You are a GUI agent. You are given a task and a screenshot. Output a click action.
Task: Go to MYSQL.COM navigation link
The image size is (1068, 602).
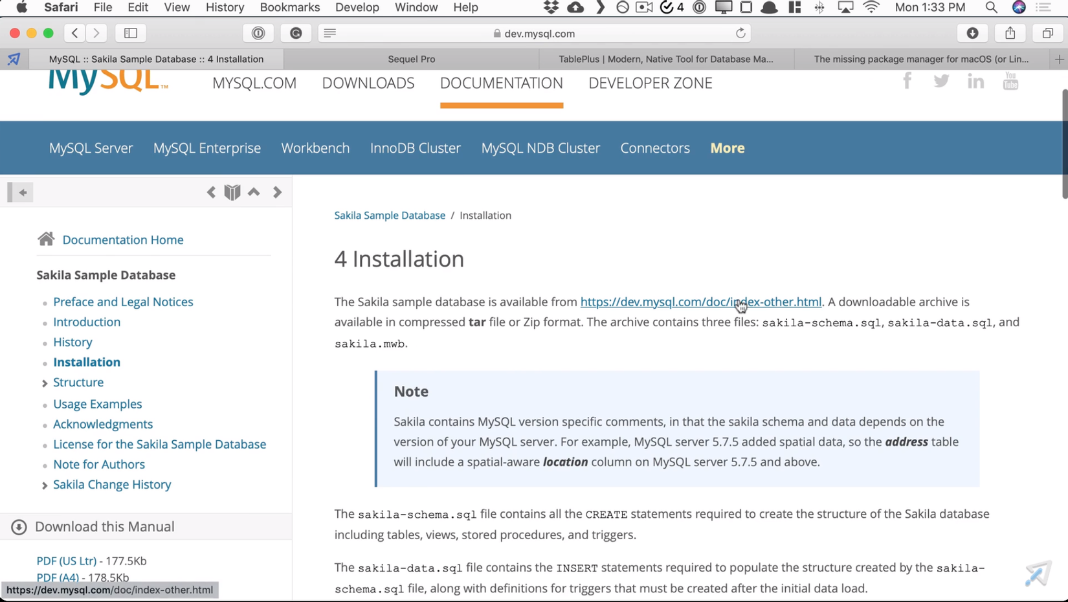pyautogui.click(x=254, y=83)
